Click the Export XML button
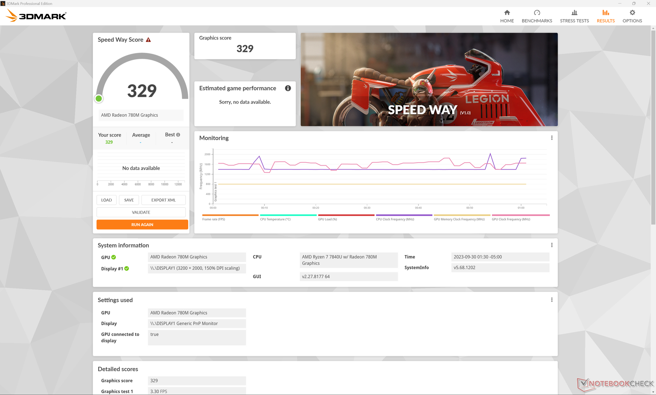The width and height of the screenshot is (656, 395). (163, 200)
